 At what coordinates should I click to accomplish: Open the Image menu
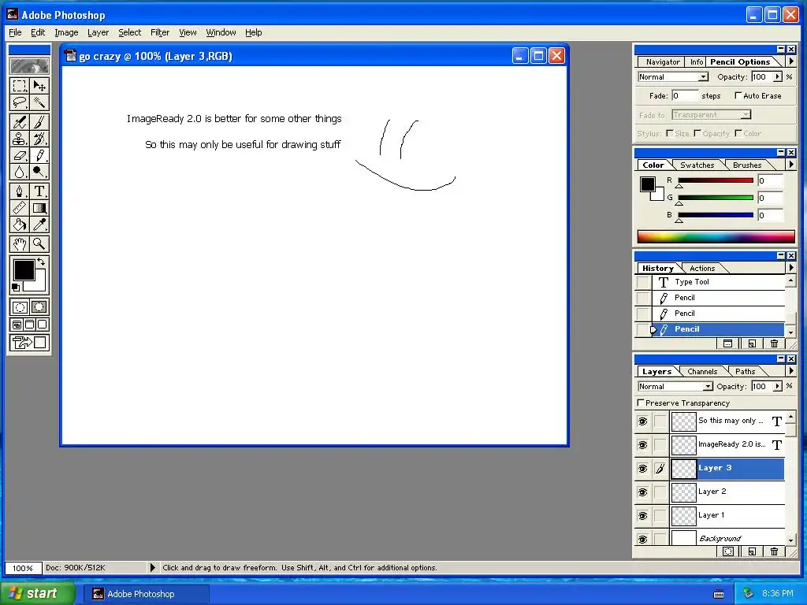(66, 32)
